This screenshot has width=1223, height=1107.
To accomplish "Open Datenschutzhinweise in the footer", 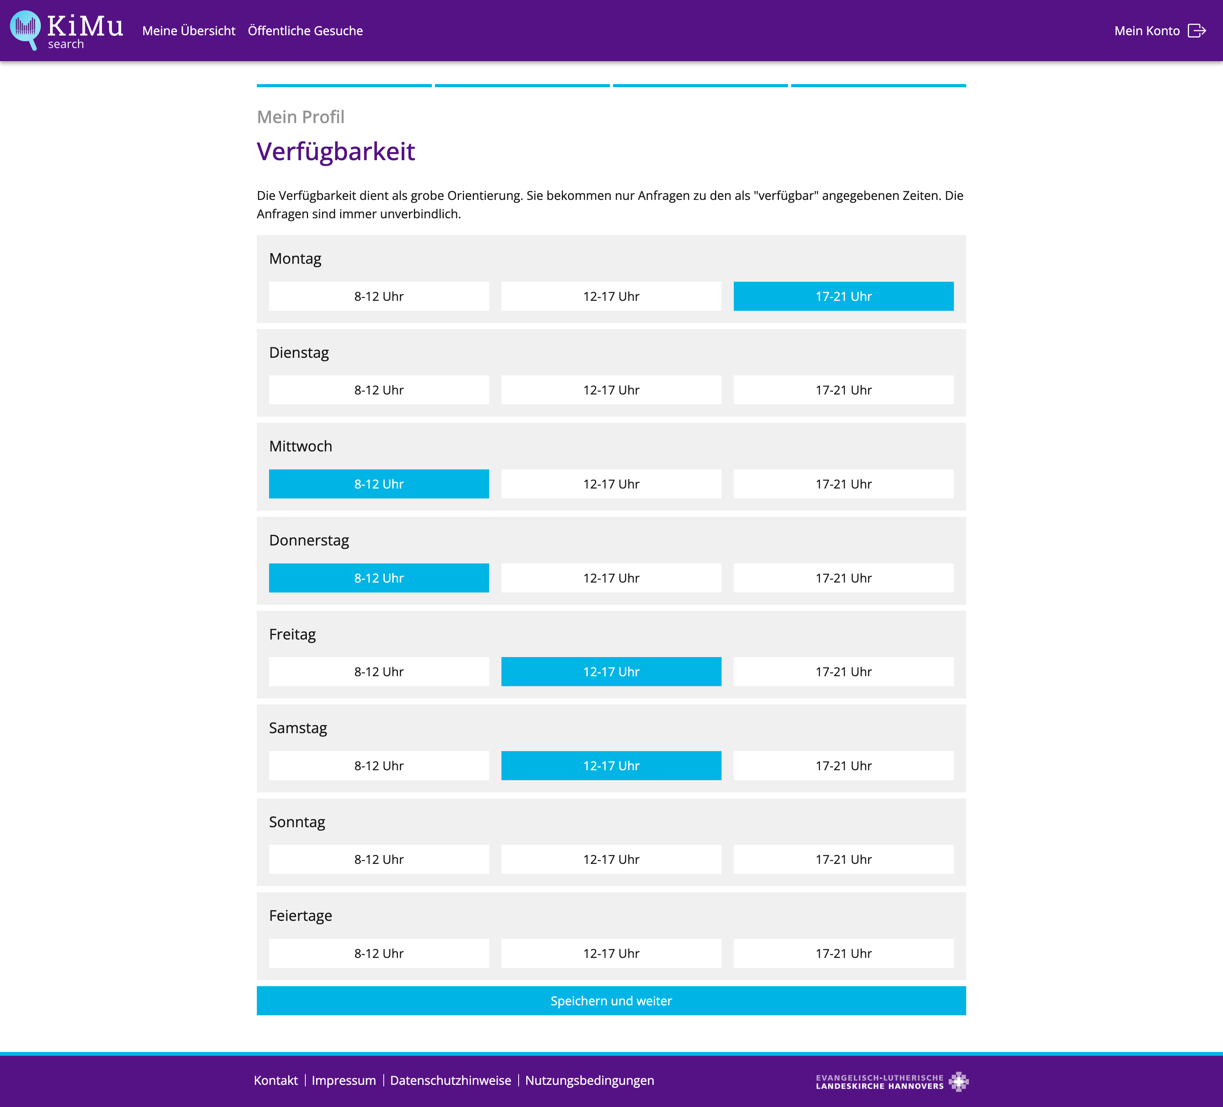I will pyautogui.click(x=450, y=1080).
